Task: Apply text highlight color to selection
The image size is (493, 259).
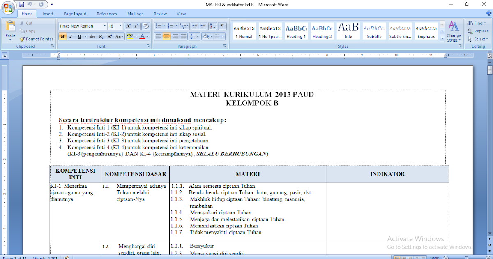Action: point(129,36)
